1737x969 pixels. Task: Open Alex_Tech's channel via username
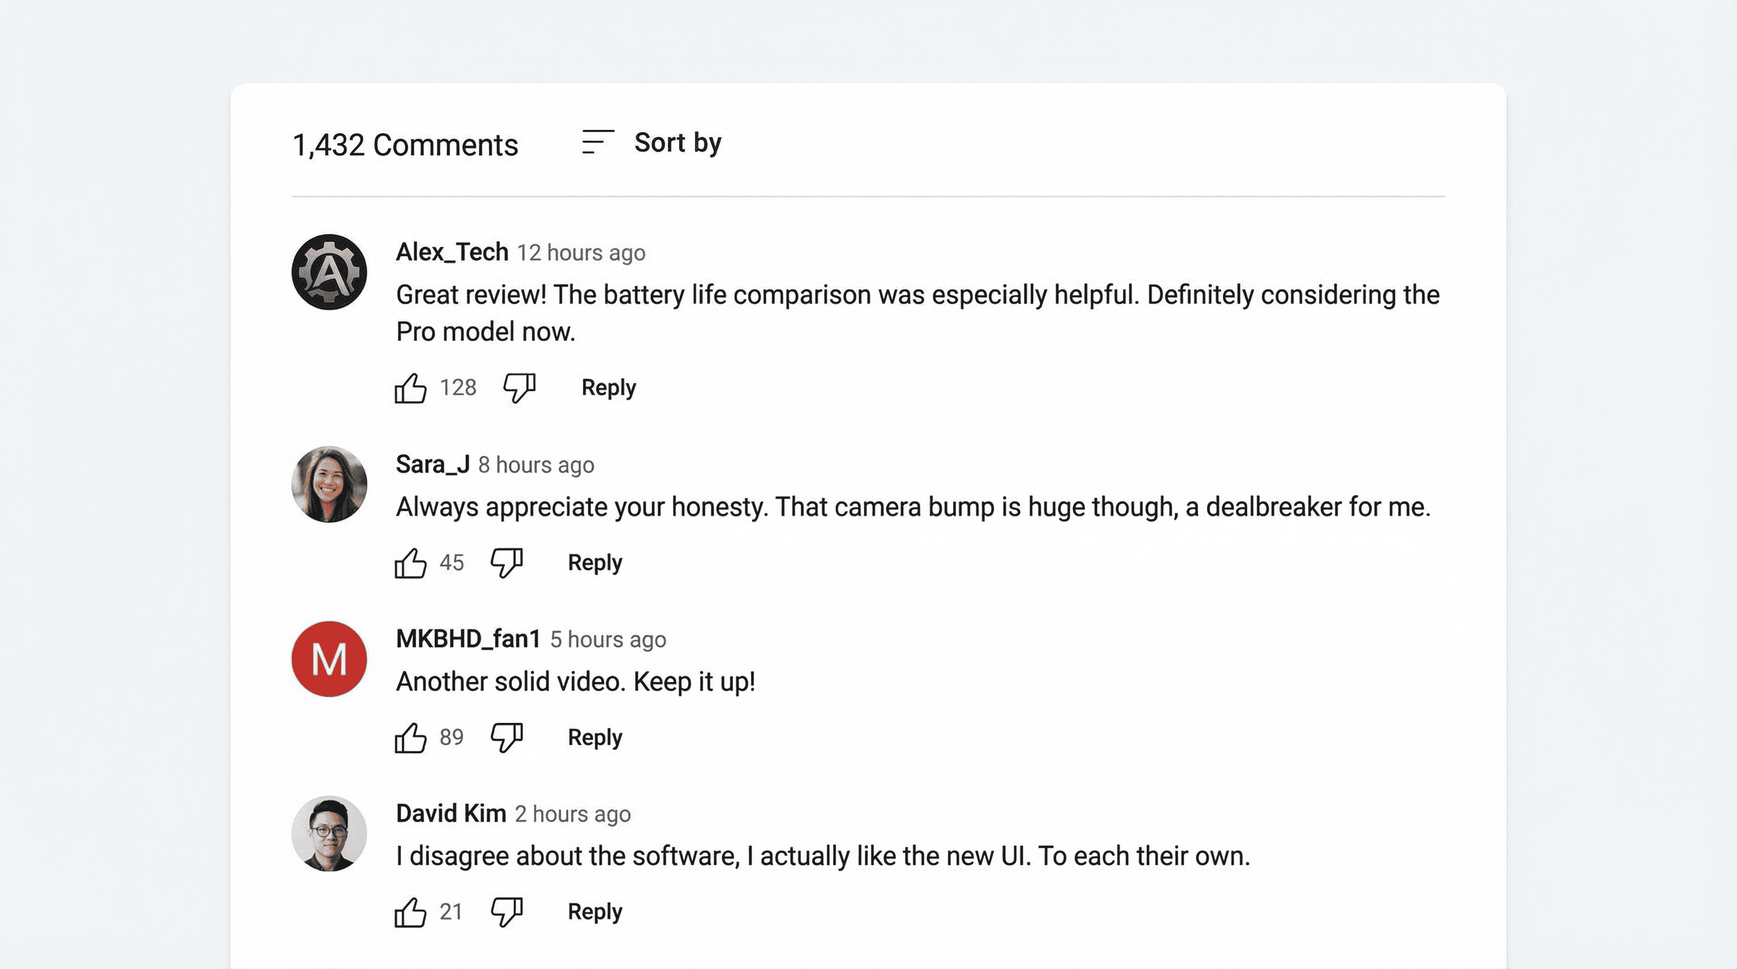[x=452, y=251]
